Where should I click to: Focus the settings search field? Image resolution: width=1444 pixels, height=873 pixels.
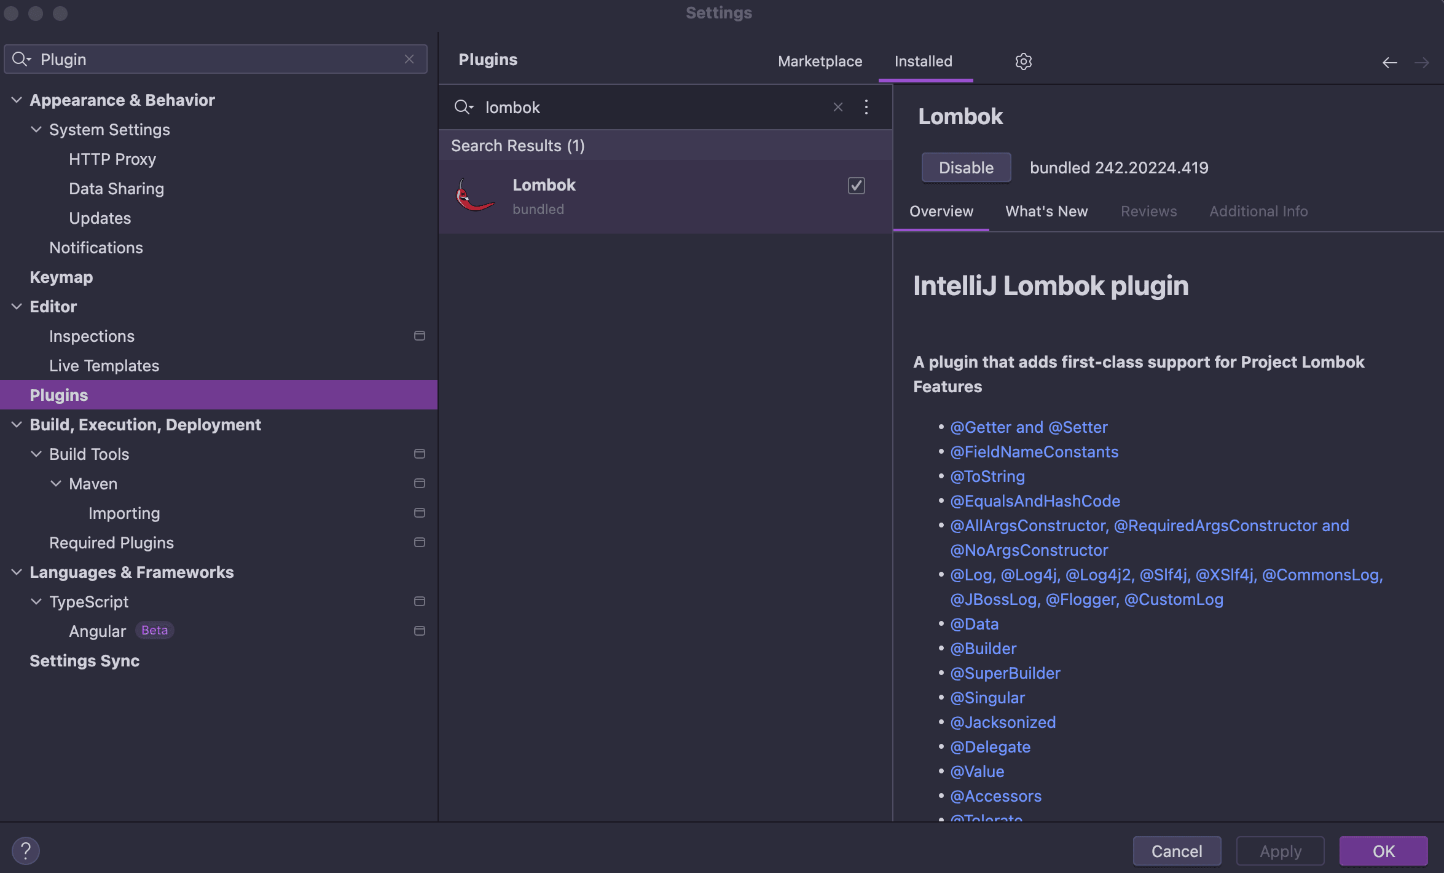tap(216, 59)
